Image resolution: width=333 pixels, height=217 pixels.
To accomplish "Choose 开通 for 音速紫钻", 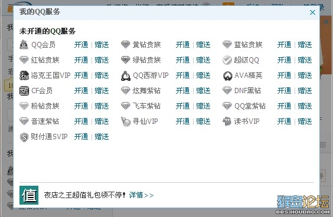I will (81, 121).
